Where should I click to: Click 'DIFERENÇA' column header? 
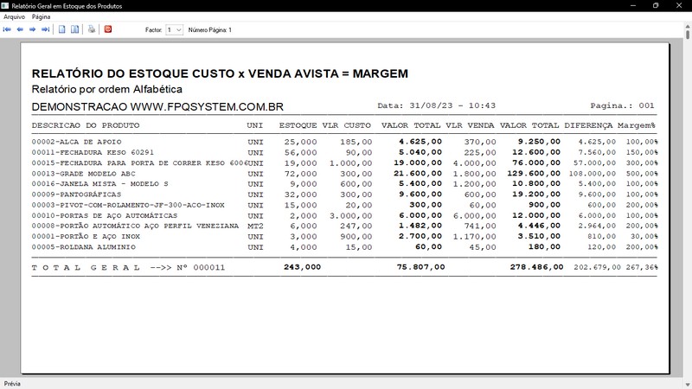(x=588, y=125)
